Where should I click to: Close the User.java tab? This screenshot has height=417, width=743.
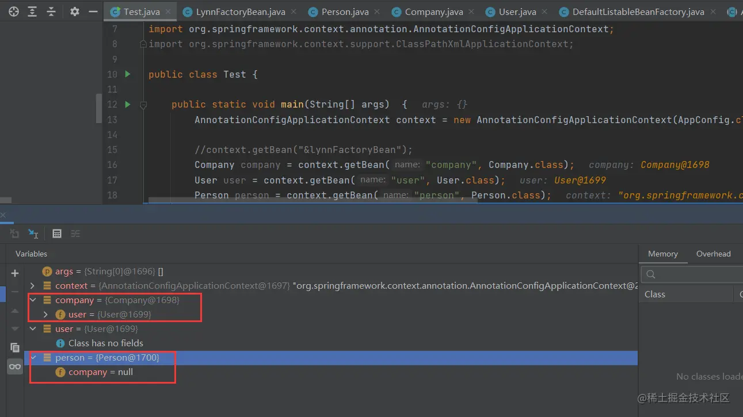543,12
